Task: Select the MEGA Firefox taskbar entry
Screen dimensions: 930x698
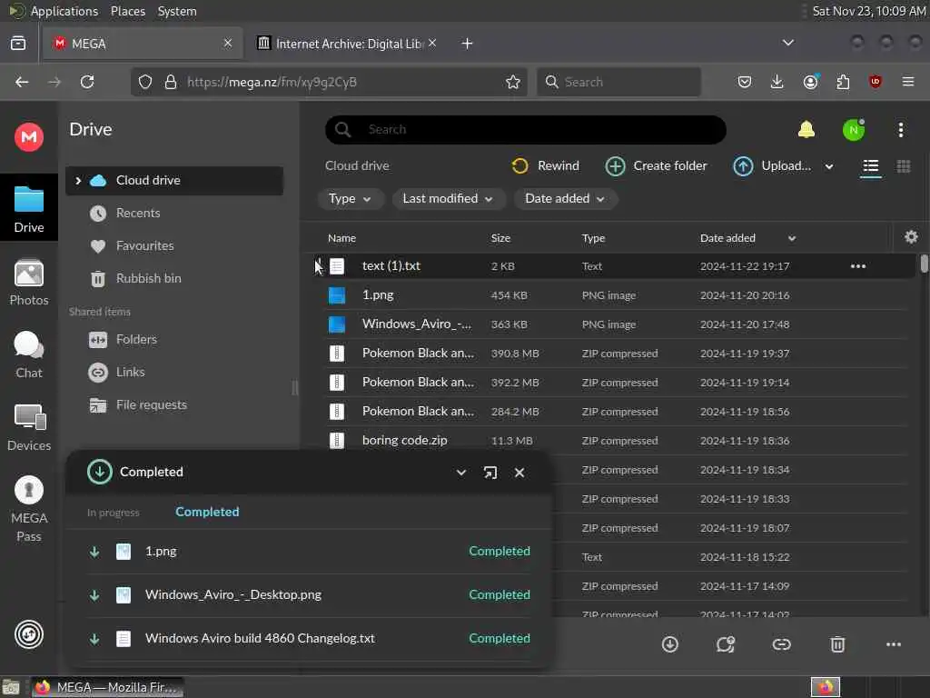Action: coord(107,687)
